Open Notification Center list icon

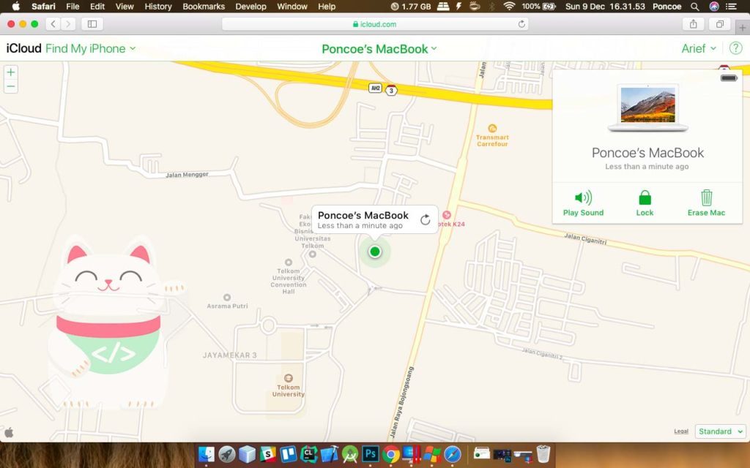(731, 7)
